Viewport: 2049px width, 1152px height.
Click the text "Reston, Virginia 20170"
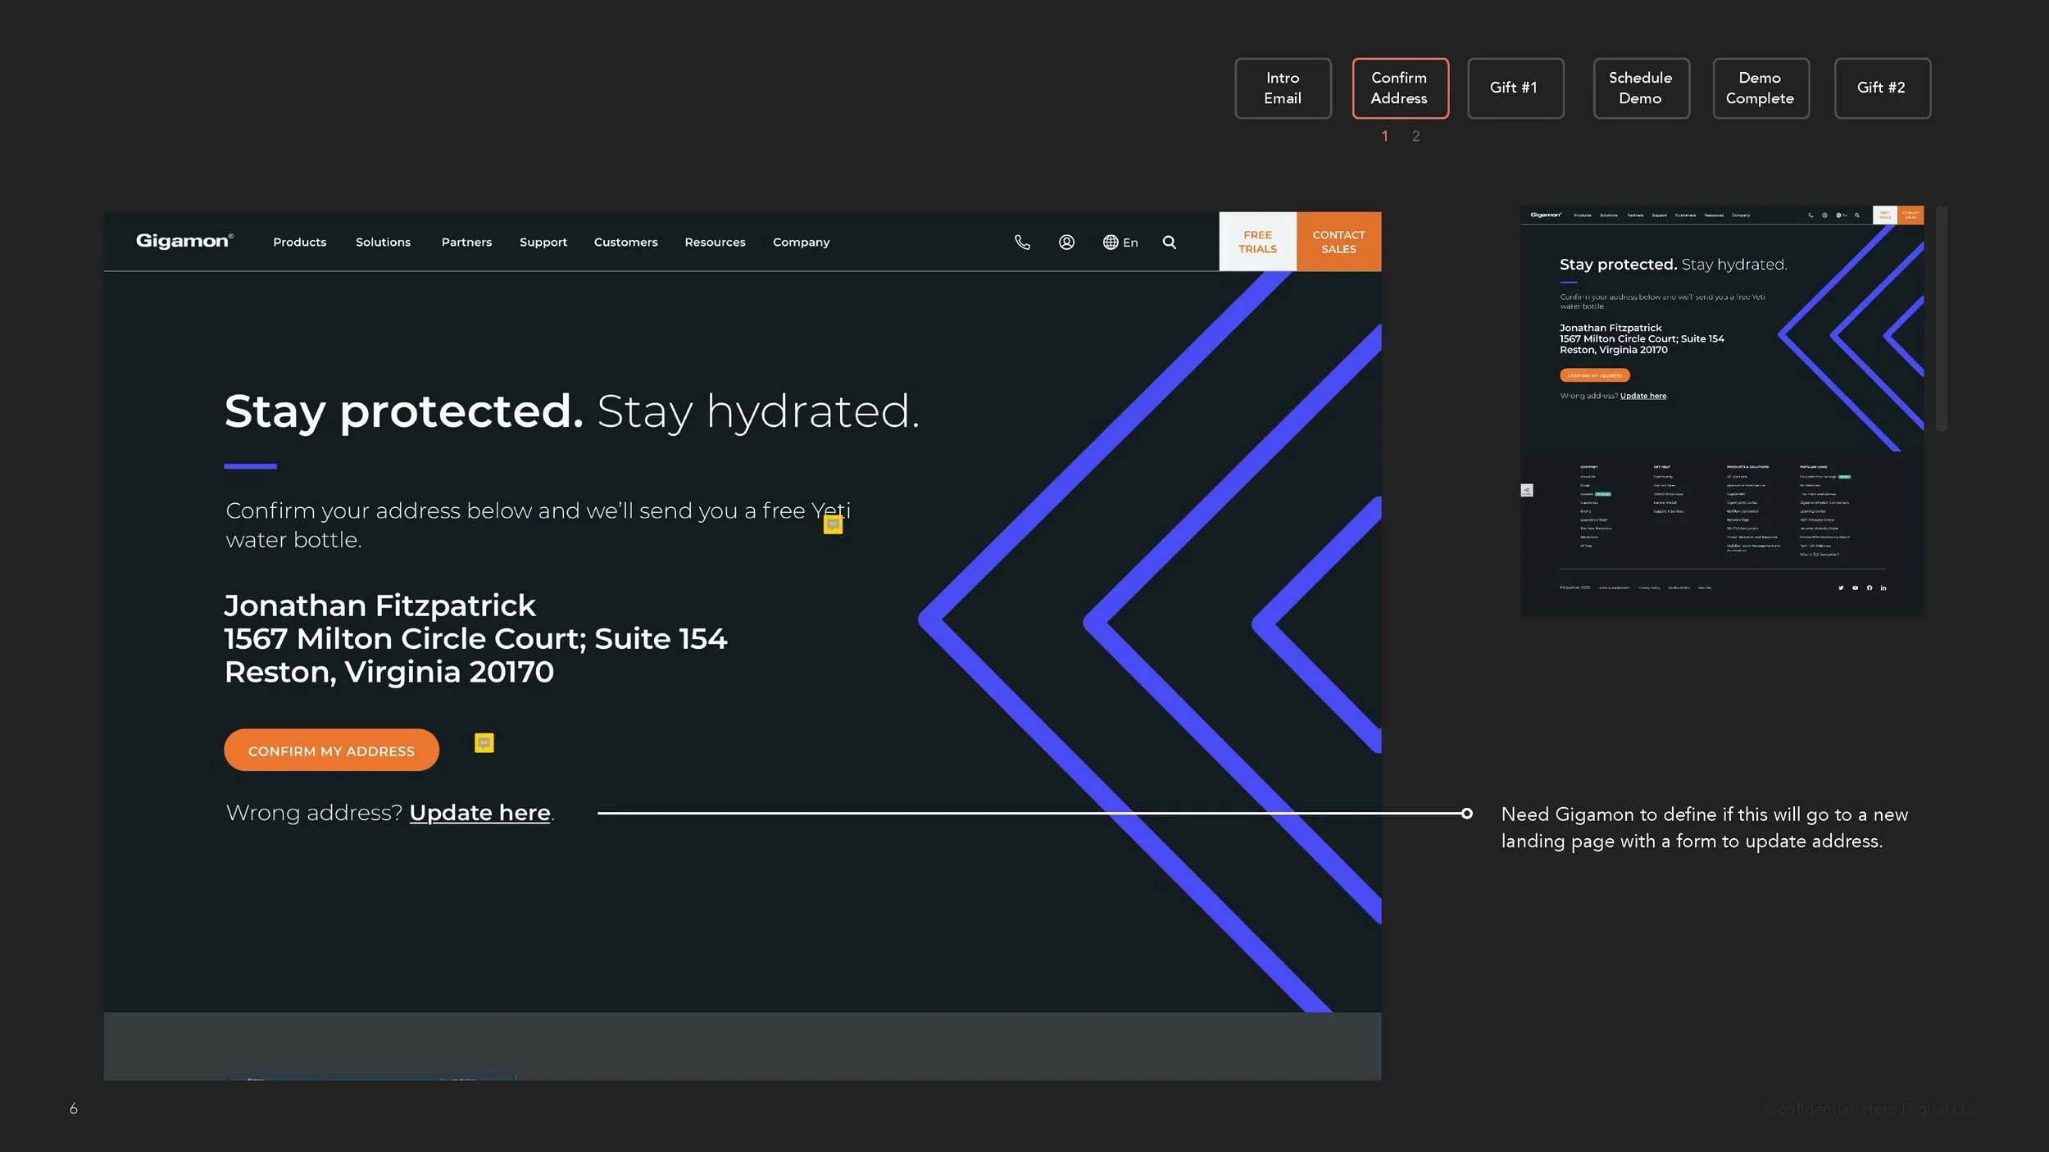coord(389,672)
